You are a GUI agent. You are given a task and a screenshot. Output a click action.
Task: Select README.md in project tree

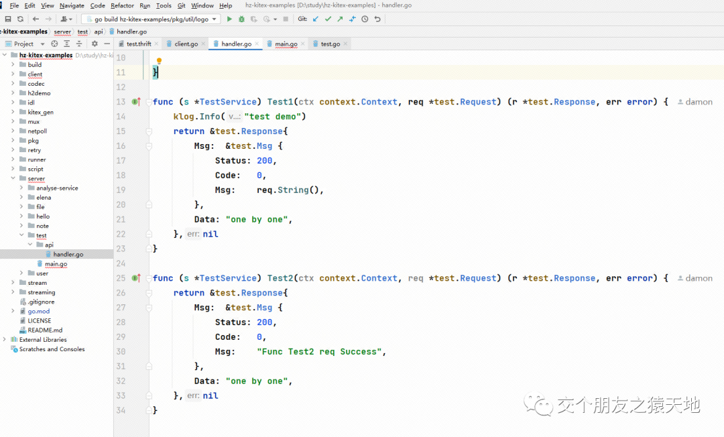[45, 330]
